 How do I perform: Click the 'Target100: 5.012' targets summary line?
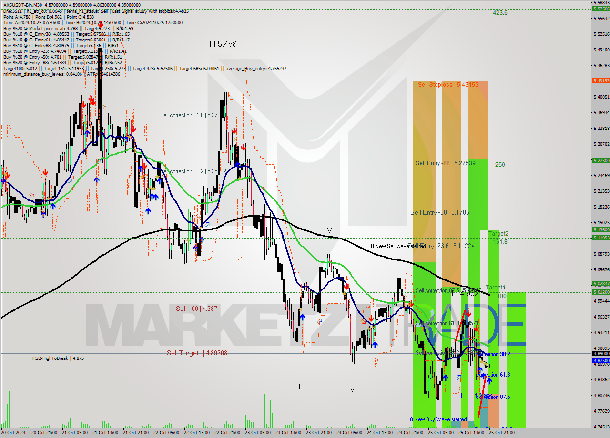coord(145,68)
